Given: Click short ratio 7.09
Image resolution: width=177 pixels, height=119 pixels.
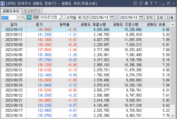Looking at the screenshot, I should click(166, 40).
